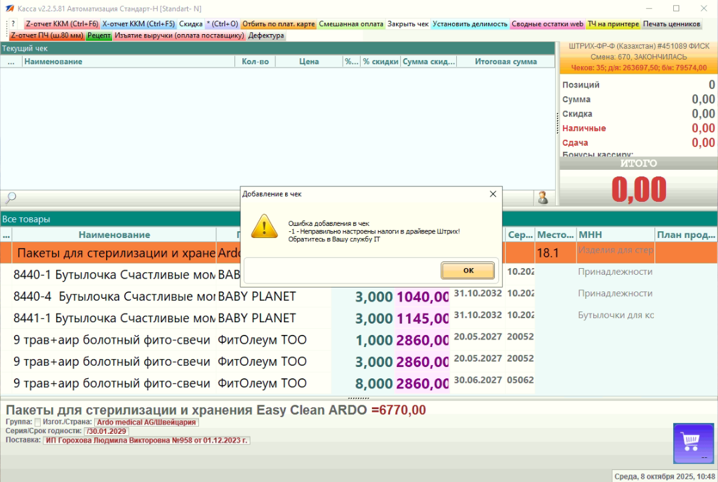Click the 'Скидка' toolbar button

click(x=191, y=24)
